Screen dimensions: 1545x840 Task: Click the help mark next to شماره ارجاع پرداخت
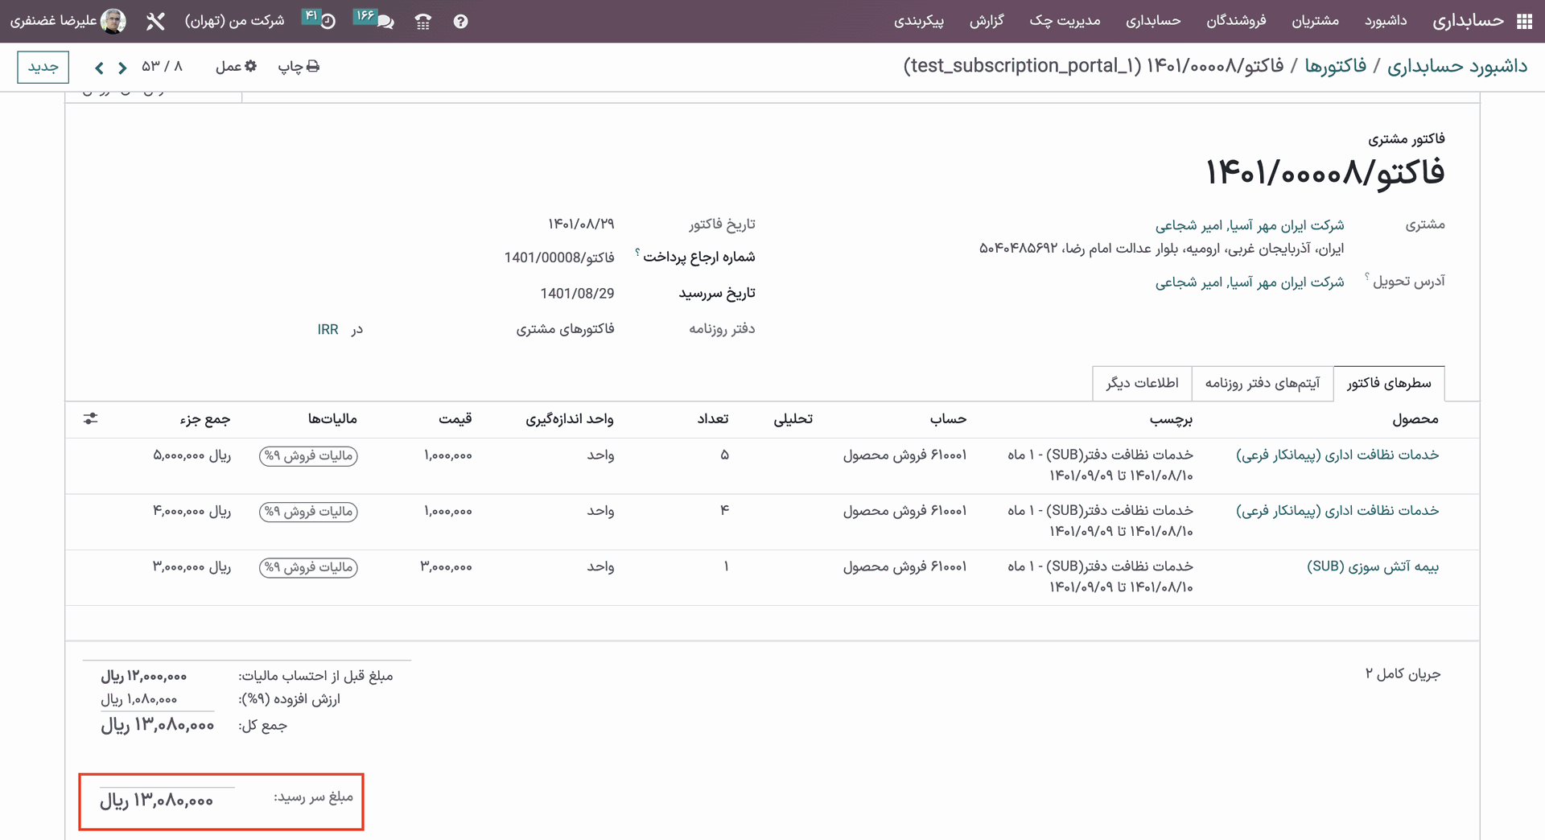pyautogui.click(x=637, y=253)
